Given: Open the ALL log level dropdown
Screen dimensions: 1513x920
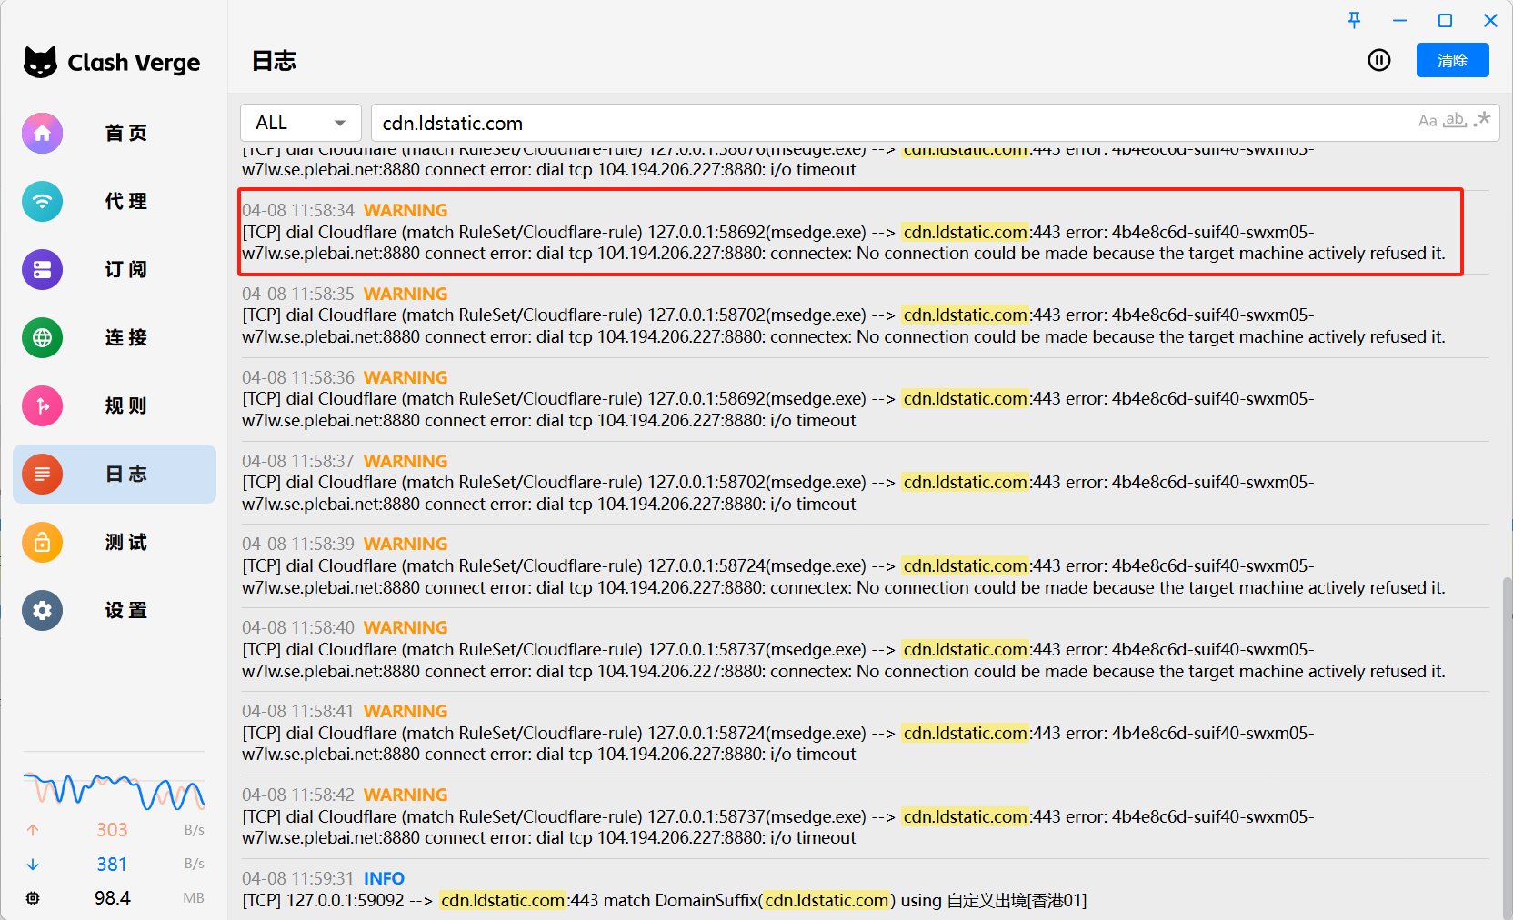Looking at the screenshot, I should tap(301, 123).
